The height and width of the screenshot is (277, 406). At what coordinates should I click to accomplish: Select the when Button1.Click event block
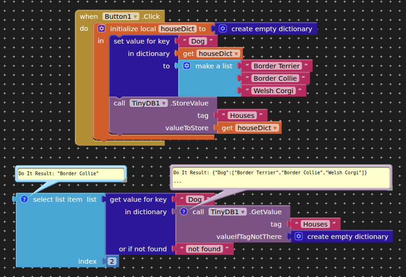87,17
